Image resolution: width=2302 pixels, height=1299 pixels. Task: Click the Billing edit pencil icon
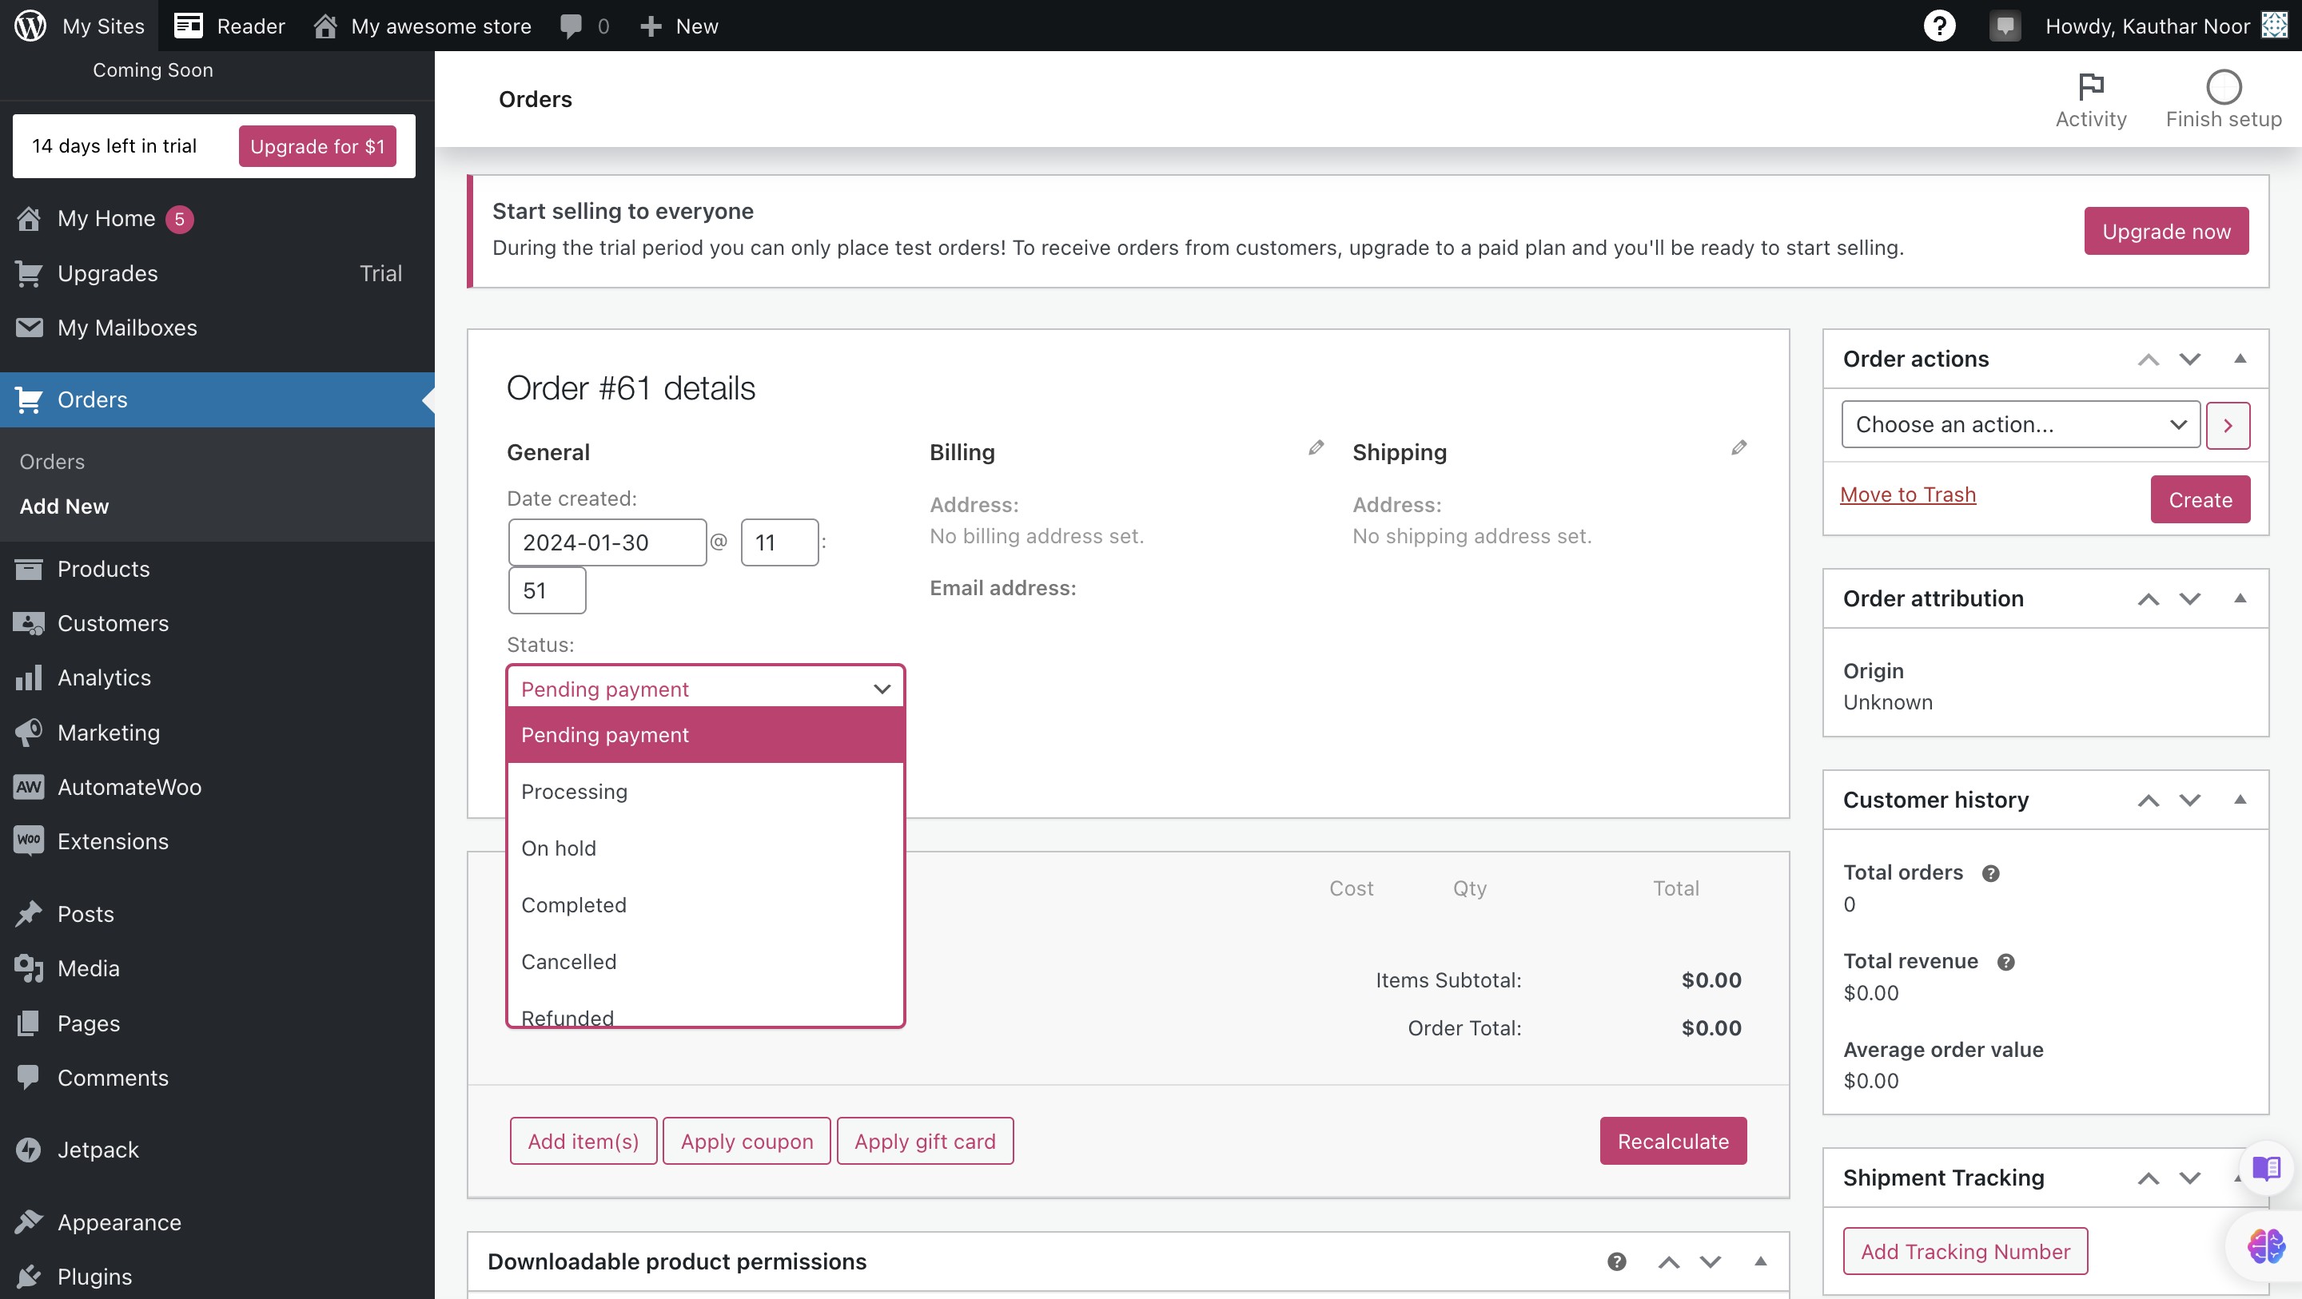point(1316,447)
